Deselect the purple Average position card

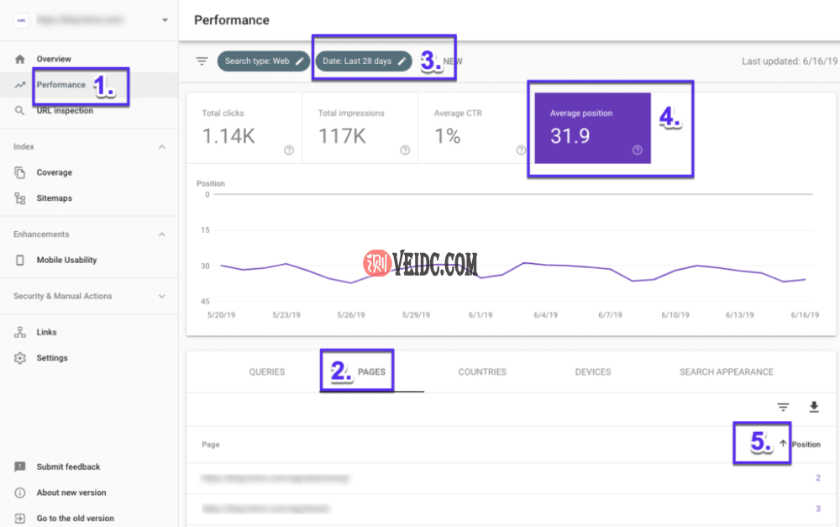pos(592,129)
